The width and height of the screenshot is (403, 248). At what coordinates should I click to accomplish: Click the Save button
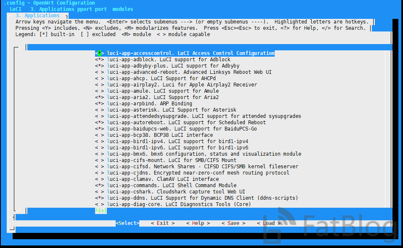pos(233,223)
